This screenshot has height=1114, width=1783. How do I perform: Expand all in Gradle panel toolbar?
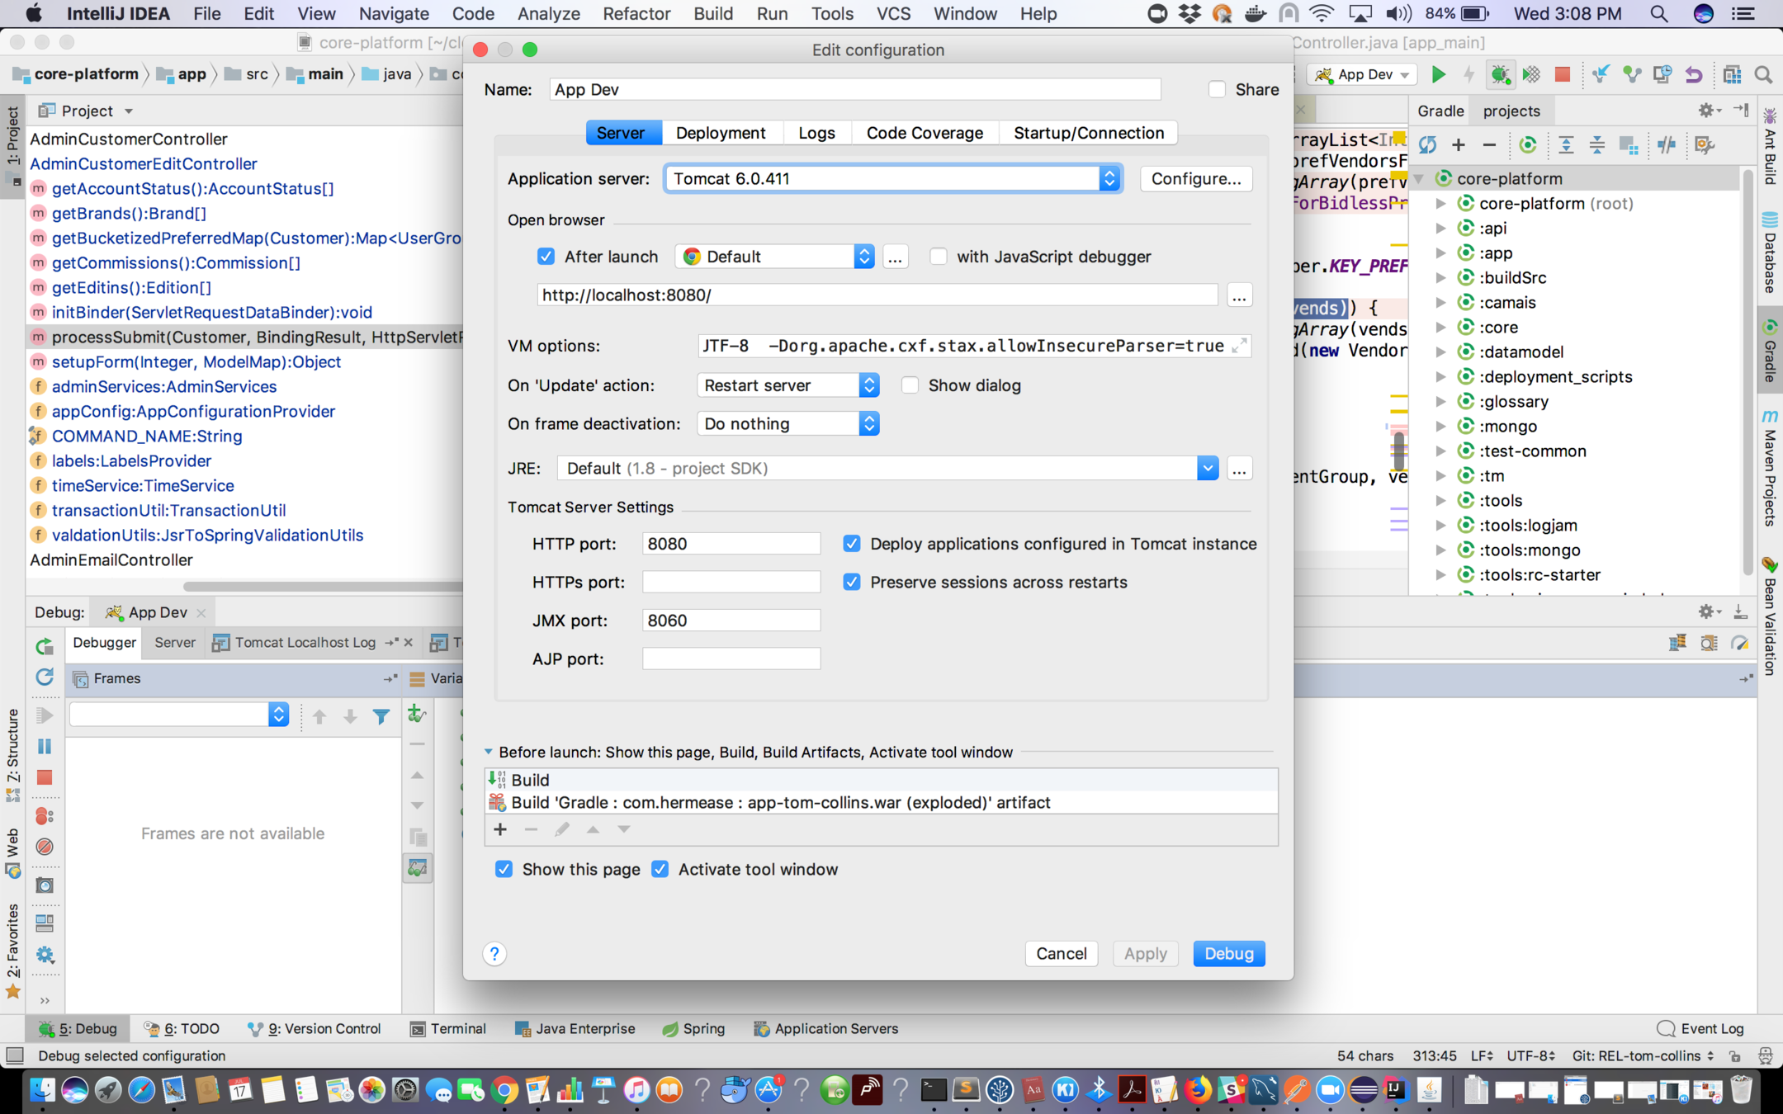[1566, 145]
